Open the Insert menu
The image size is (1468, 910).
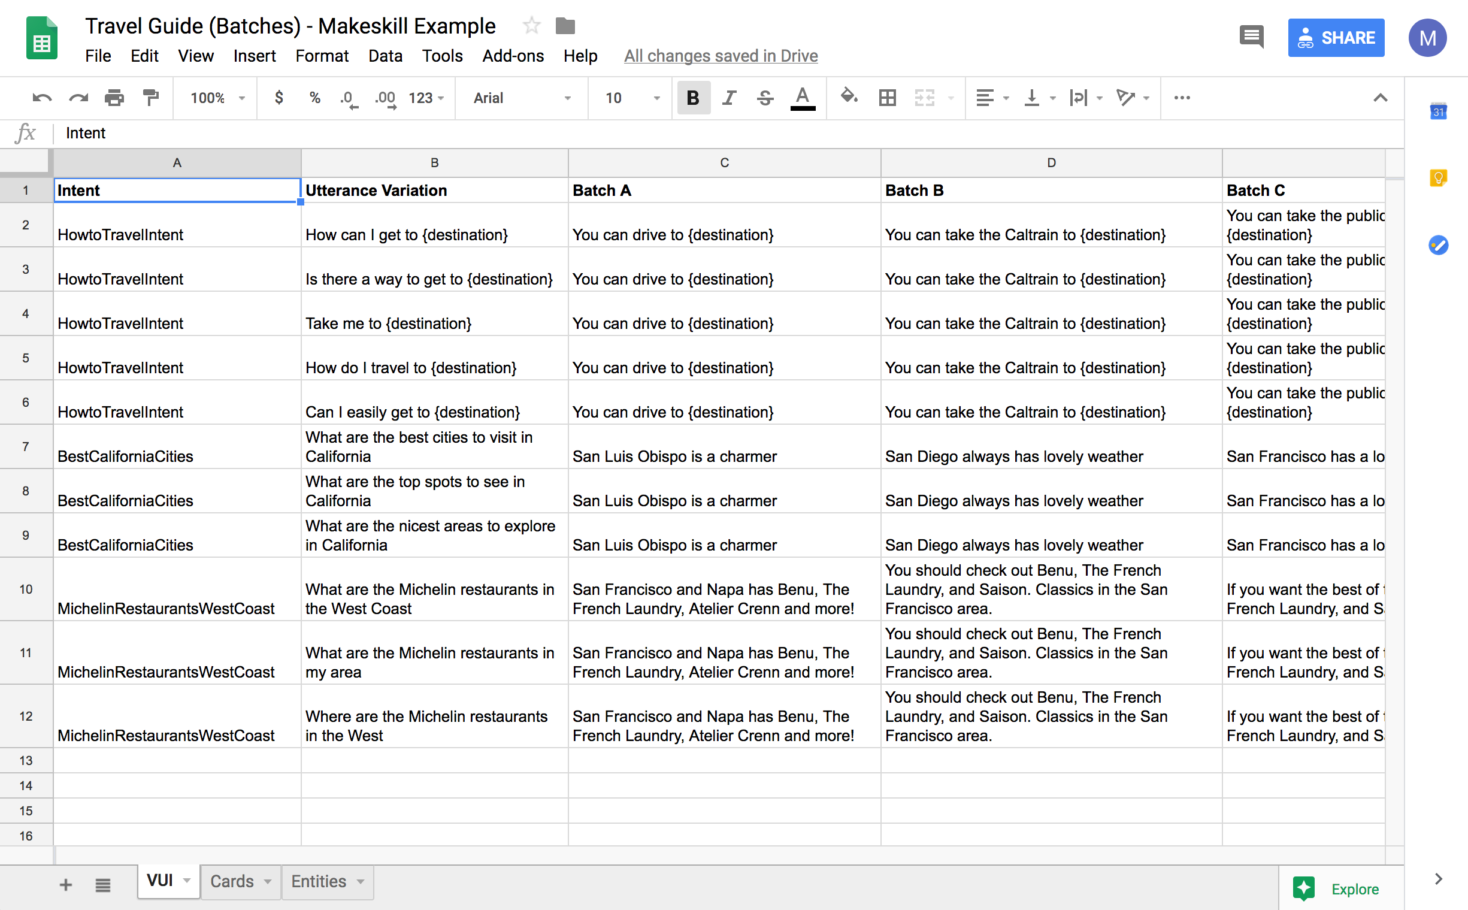click(x=255, y=56)
